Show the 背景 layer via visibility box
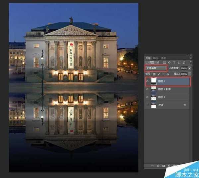The height and width of the screenshot is (178, 199). point(147,105)
